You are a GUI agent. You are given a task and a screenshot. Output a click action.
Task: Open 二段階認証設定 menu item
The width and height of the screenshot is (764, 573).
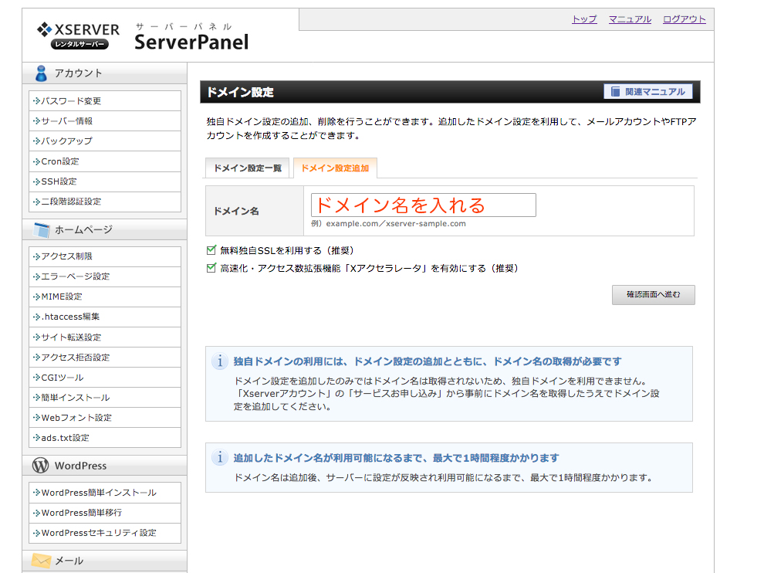pyautogui.click(x=105, y=202)
